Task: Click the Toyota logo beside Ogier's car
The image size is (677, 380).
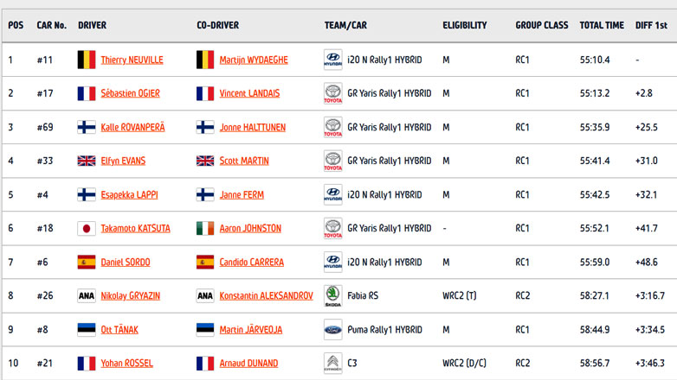Action: (x=333, y=93)
